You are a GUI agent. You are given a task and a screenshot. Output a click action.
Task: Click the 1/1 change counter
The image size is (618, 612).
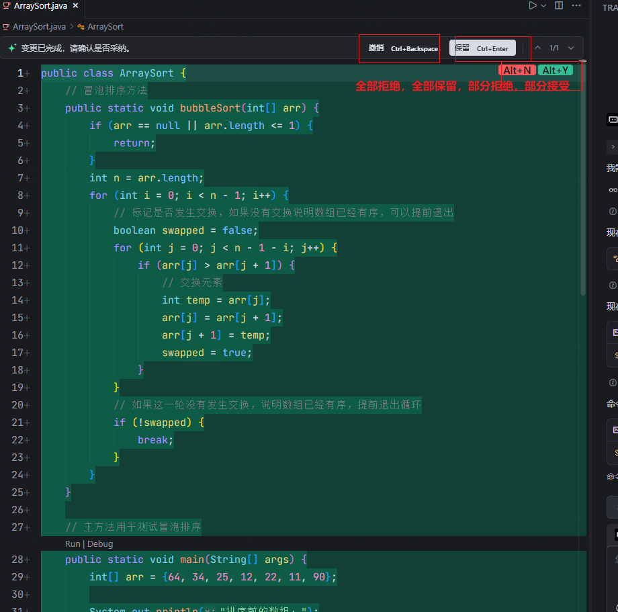(x=554, y=48)
